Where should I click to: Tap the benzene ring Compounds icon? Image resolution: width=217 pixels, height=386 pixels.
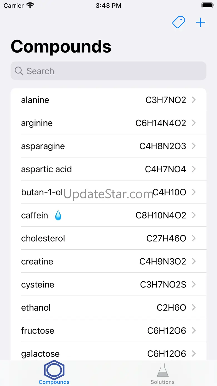coord(54,370)
